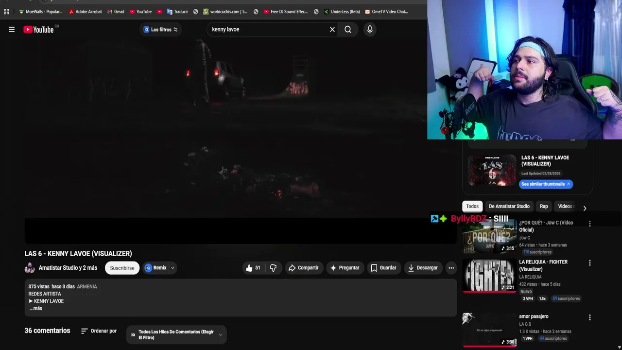Open worldcia3ds.com bookmark

coord(225,12)
